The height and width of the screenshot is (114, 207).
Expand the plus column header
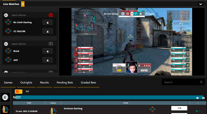click(198, 103)
